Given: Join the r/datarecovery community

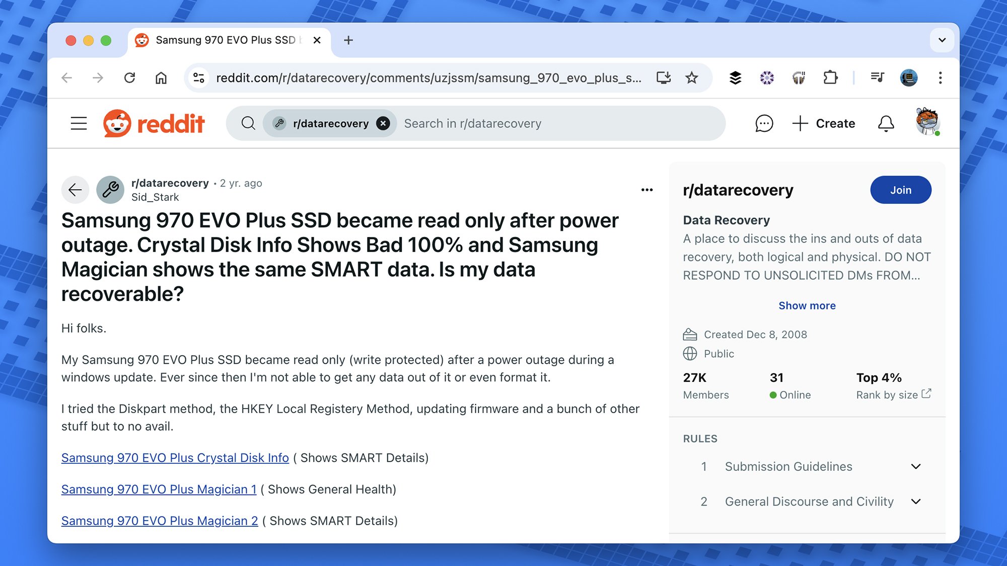Looking at the screenshot, I should [900, 190].
